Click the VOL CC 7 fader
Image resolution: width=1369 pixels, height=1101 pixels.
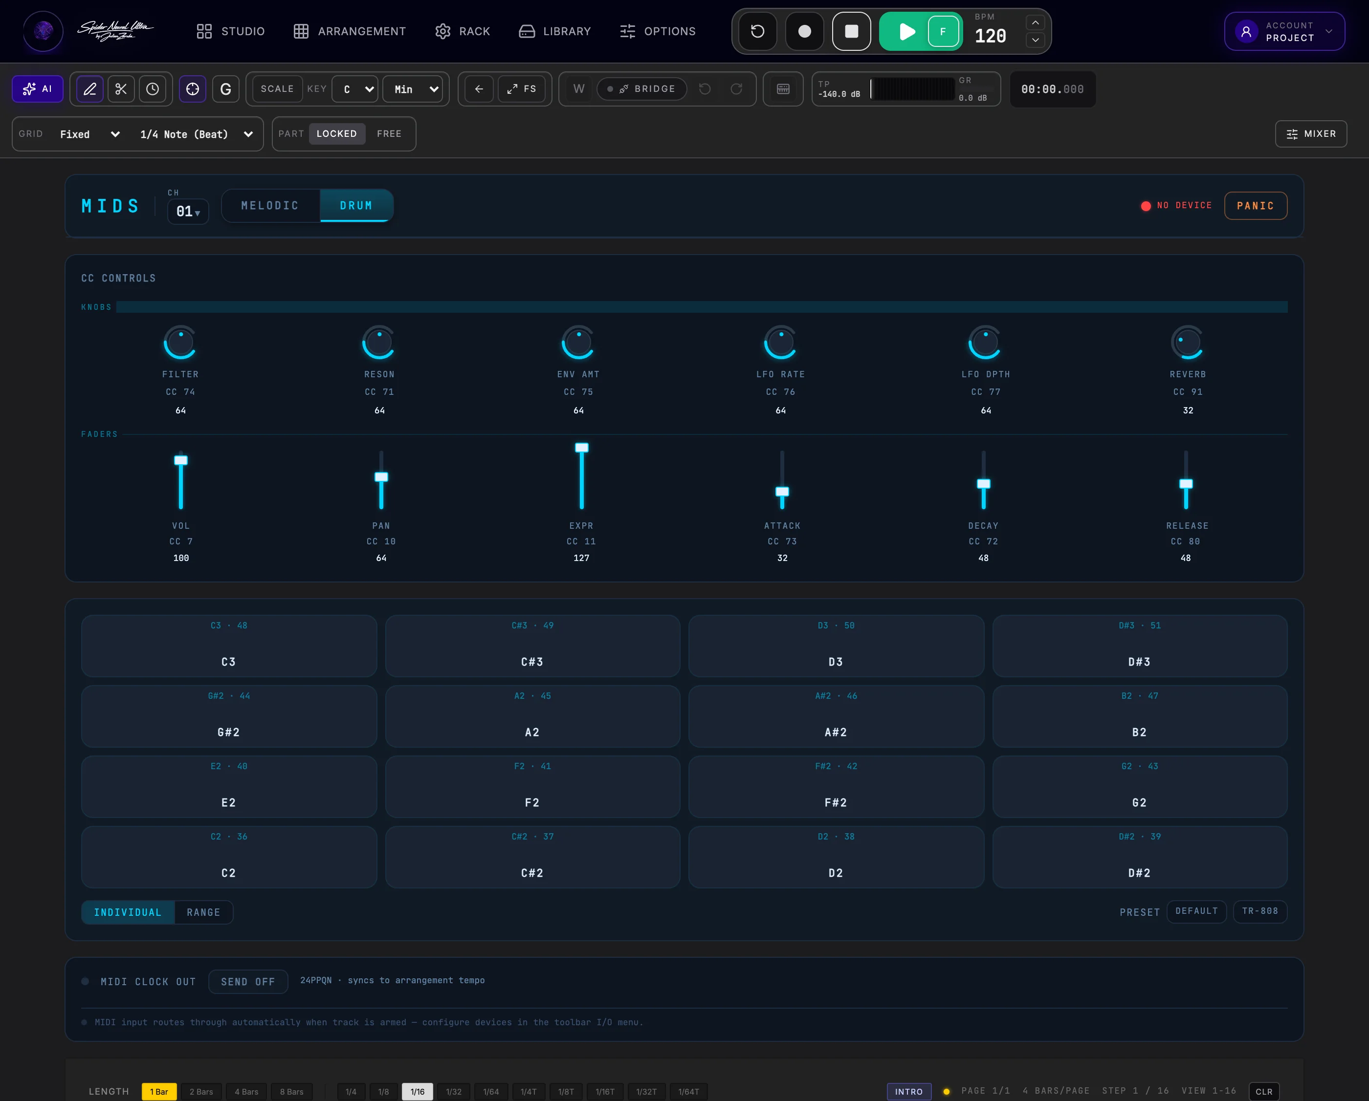point(181,480)
